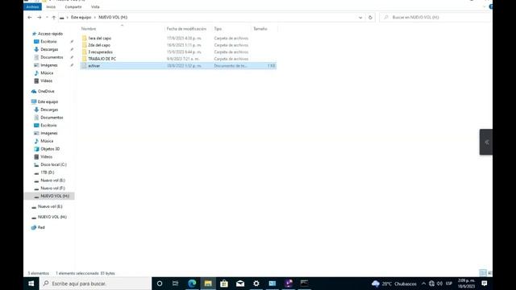Image resolution: width=516 pixels, height=290 pixels.
Task: Show hidden system tray icons
Action: click(424, 284)
